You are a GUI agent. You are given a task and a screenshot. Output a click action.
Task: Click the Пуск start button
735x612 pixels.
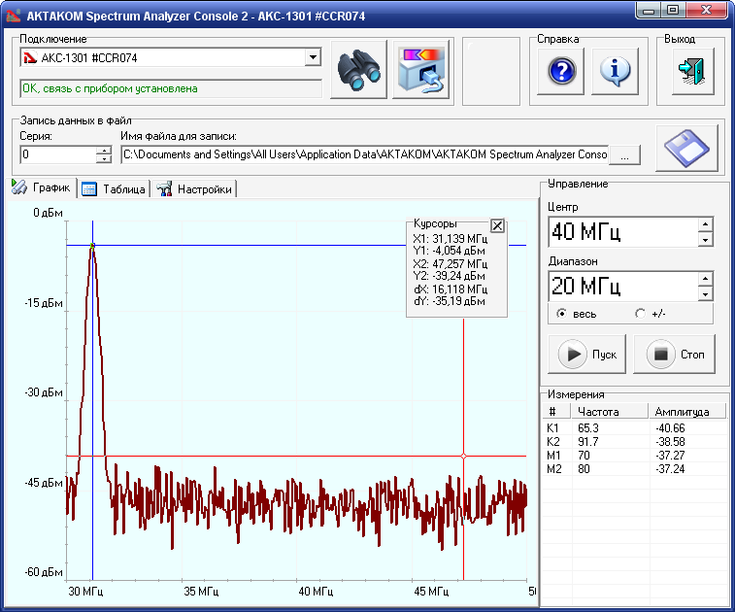pos(586,354)
